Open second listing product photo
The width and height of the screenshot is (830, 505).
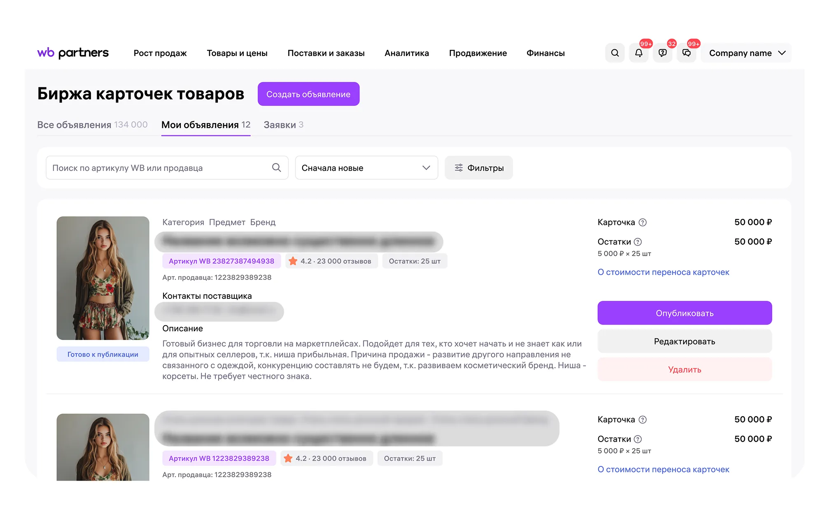tap(103, 447)
